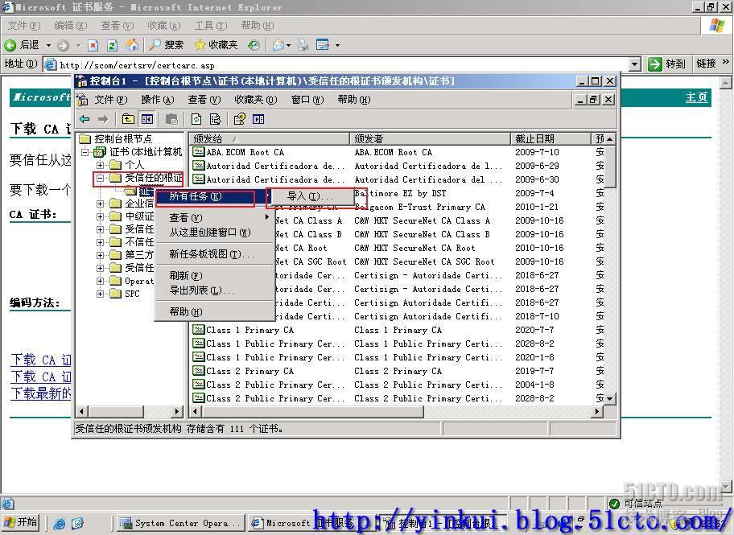Expand the 中级证 folder tree node
The width and height of the screenshot is (734, 535).
click(x=100, y=216)
